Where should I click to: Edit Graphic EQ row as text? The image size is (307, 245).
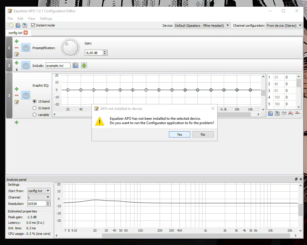(17, 102)
